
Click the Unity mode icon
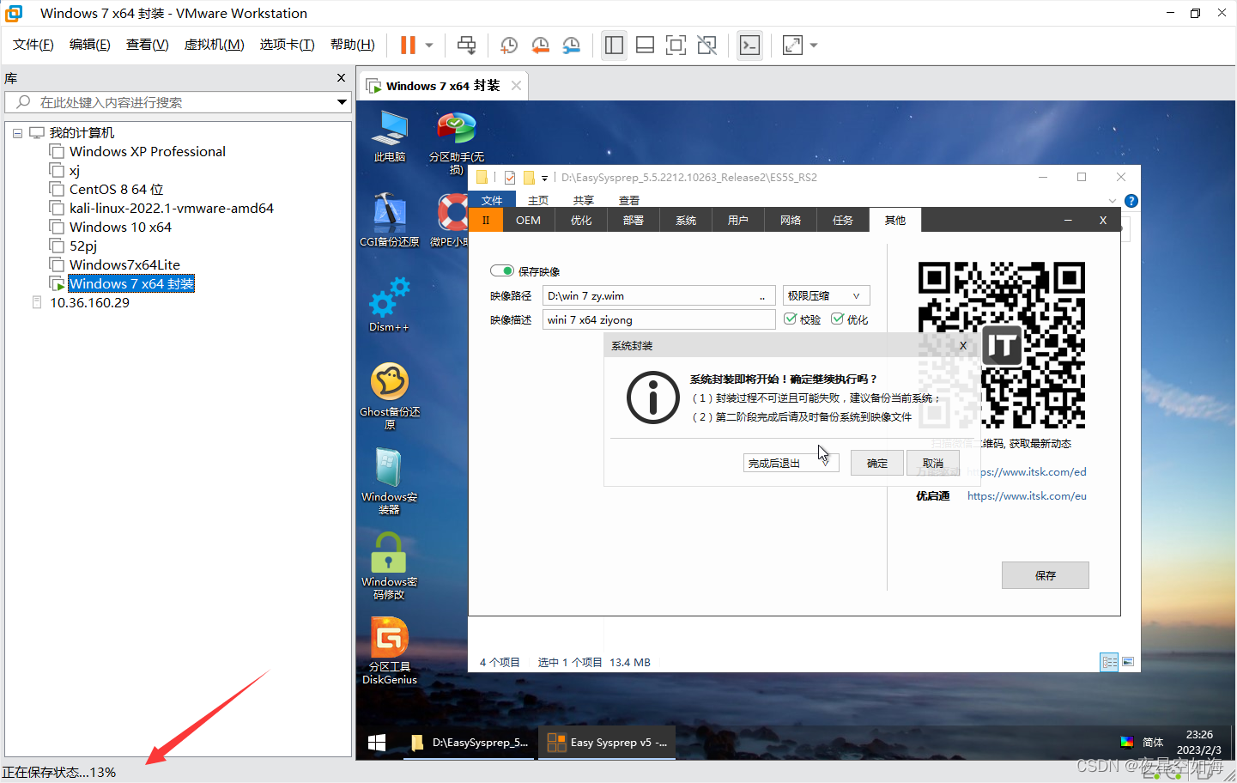pyautogui.click(x=706, y=45)
